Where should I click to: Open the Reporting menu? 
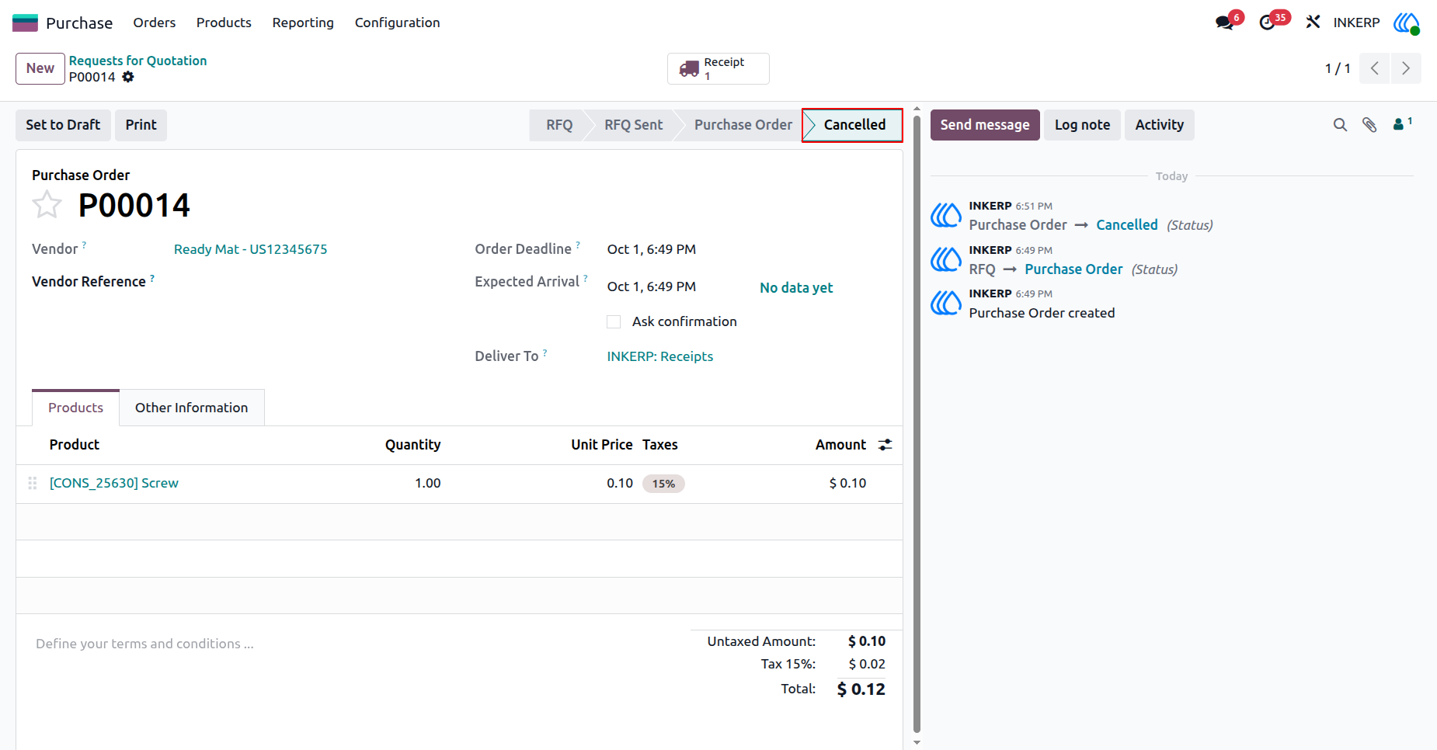(303, 23)
